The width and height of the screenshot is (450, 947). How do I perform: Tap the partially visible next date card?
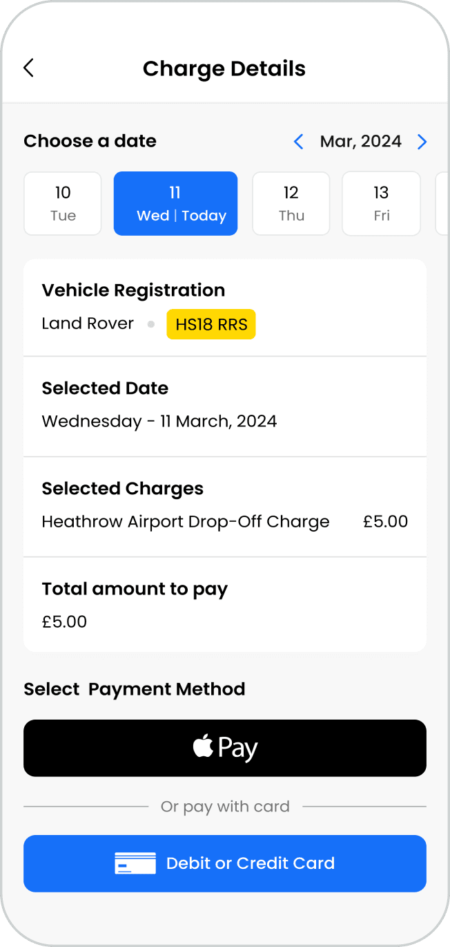442,203
